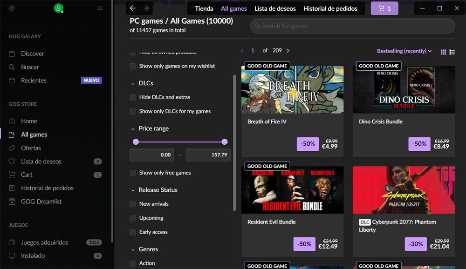Viewport: 466px width, 269px height.
Task: Click the GOG Dreamlist icon
Action: coord(12,202)
